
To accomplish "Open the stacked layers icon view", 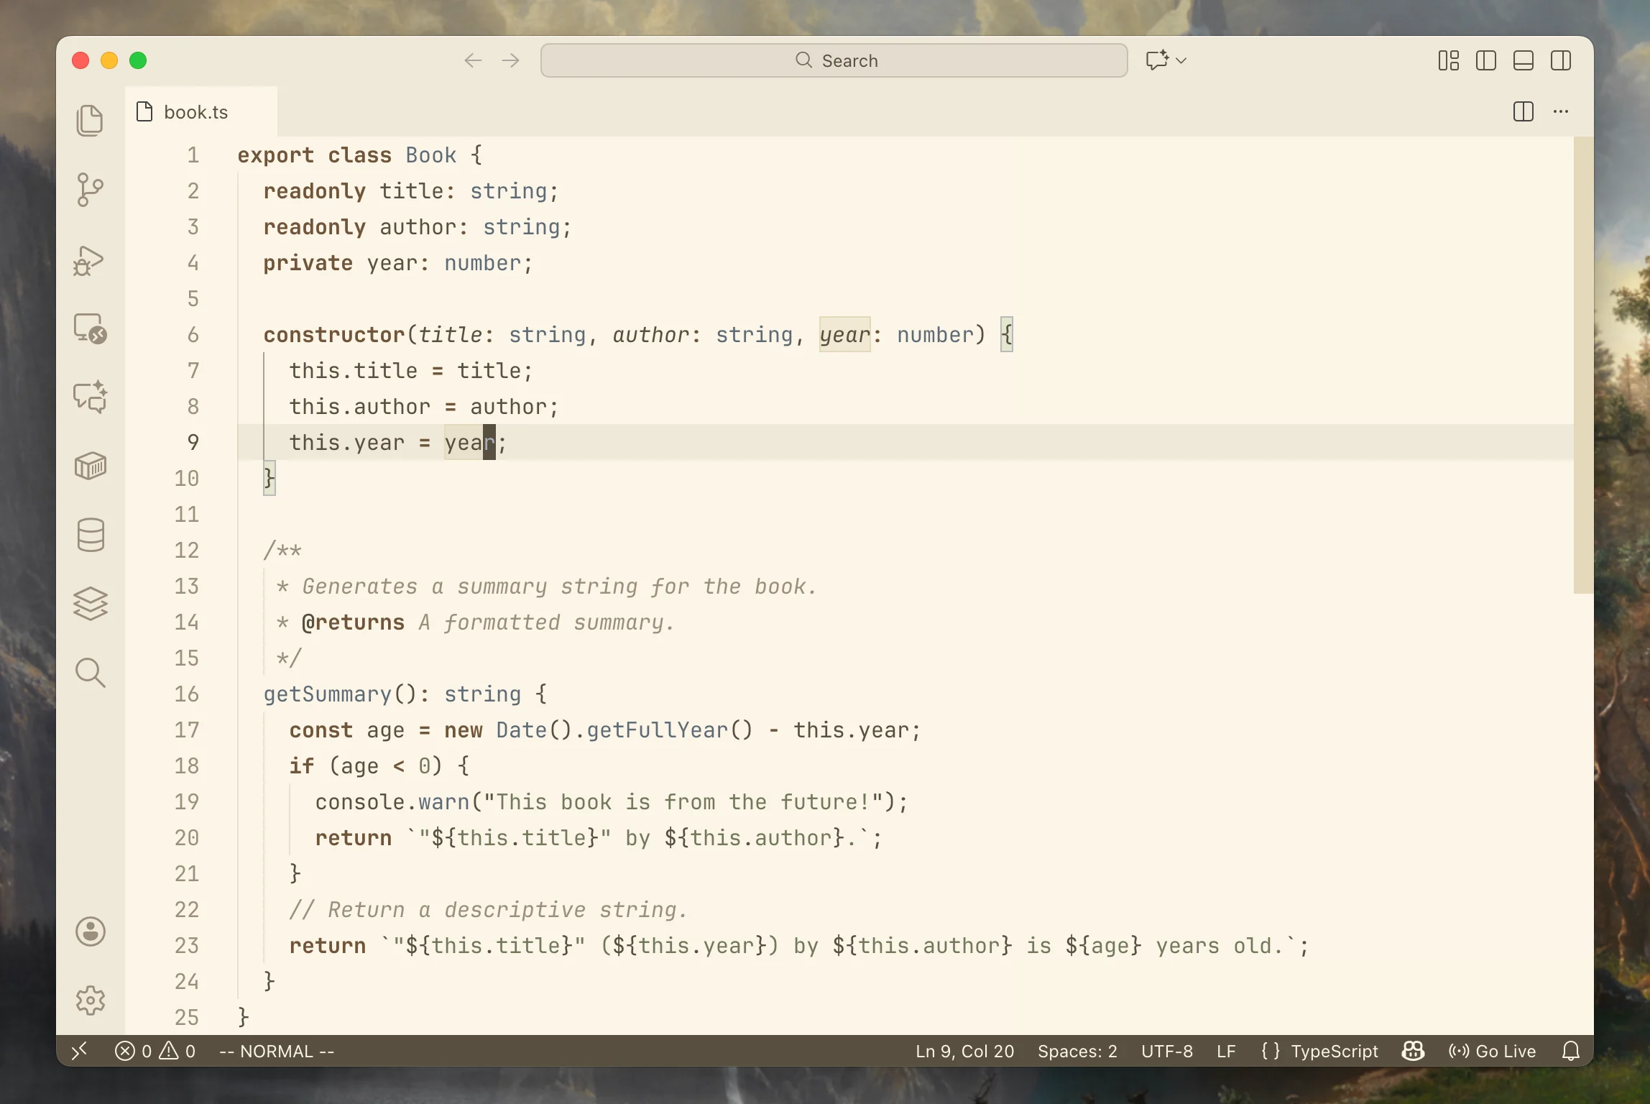I will click(90, 604).
